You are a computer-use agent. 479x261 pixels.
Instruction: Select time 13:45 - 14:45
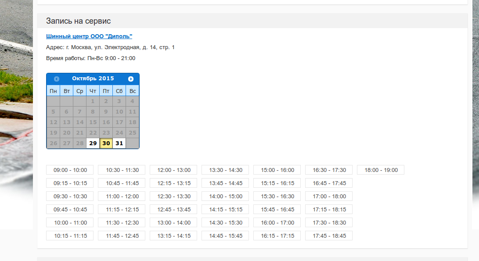point(225,183)
